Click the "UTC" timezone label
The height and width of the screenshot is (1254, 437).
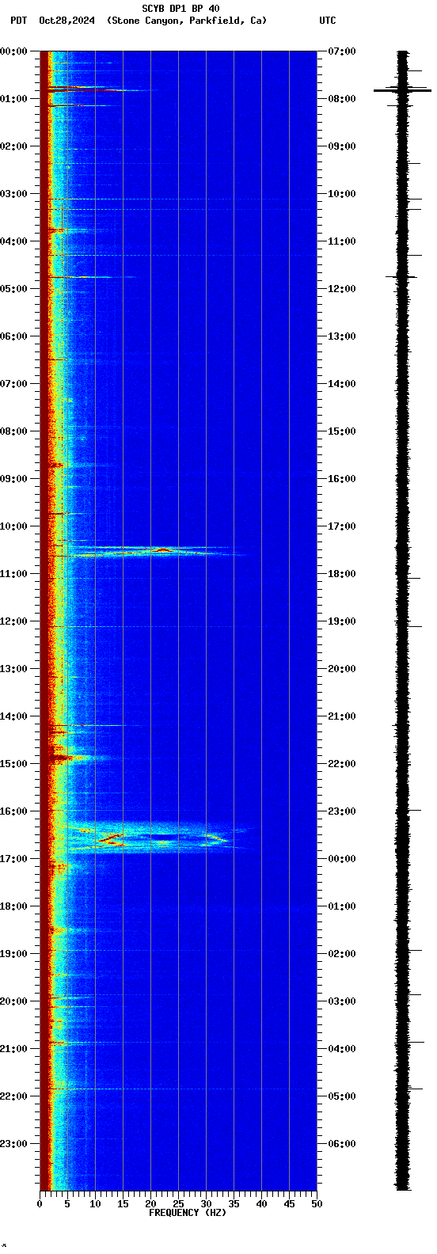[x=328, y=21]
